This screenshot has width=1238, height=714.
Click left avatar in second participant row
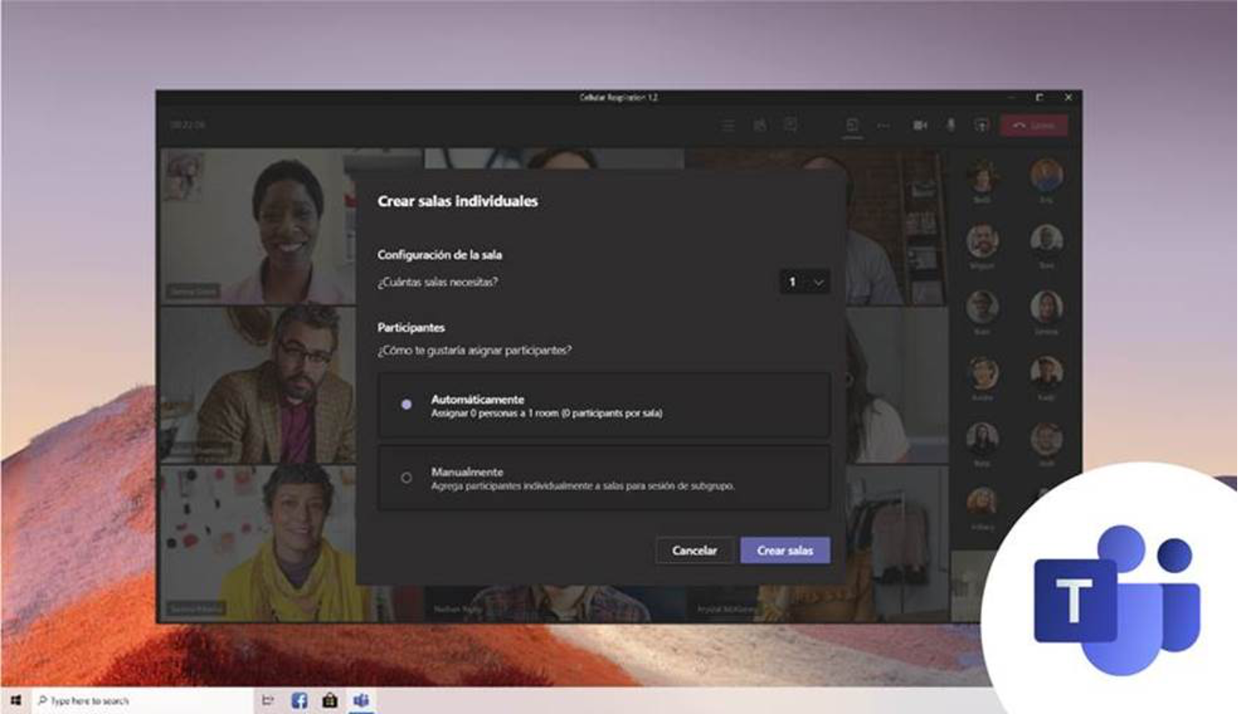[x=982, y=241]
